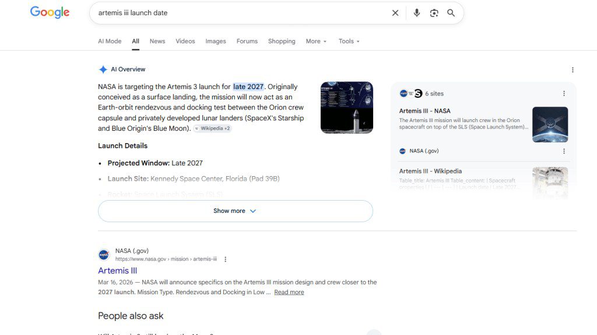Open NASA (.gov) source card options menu

coord(564,151)
